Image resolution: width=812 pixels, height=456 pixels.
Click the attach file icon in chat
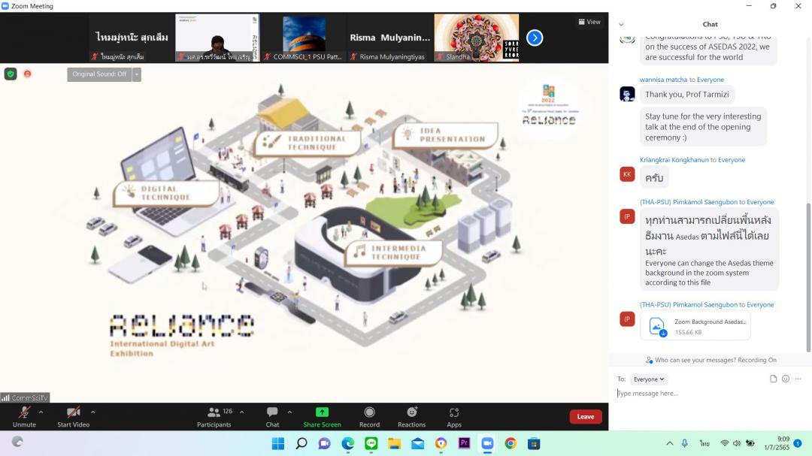point(773,379)
